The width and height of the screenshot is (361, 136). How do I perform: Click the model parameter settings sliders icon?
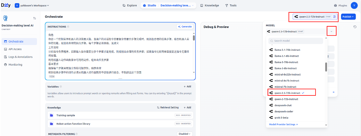click(x=335, y=16)
